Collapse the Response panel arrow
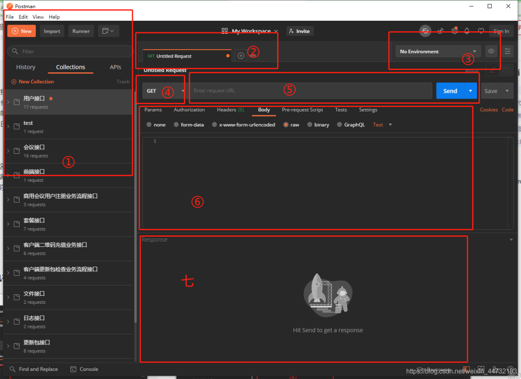The height and width of the screenshot is (379, 521). [x=511, y=240]
